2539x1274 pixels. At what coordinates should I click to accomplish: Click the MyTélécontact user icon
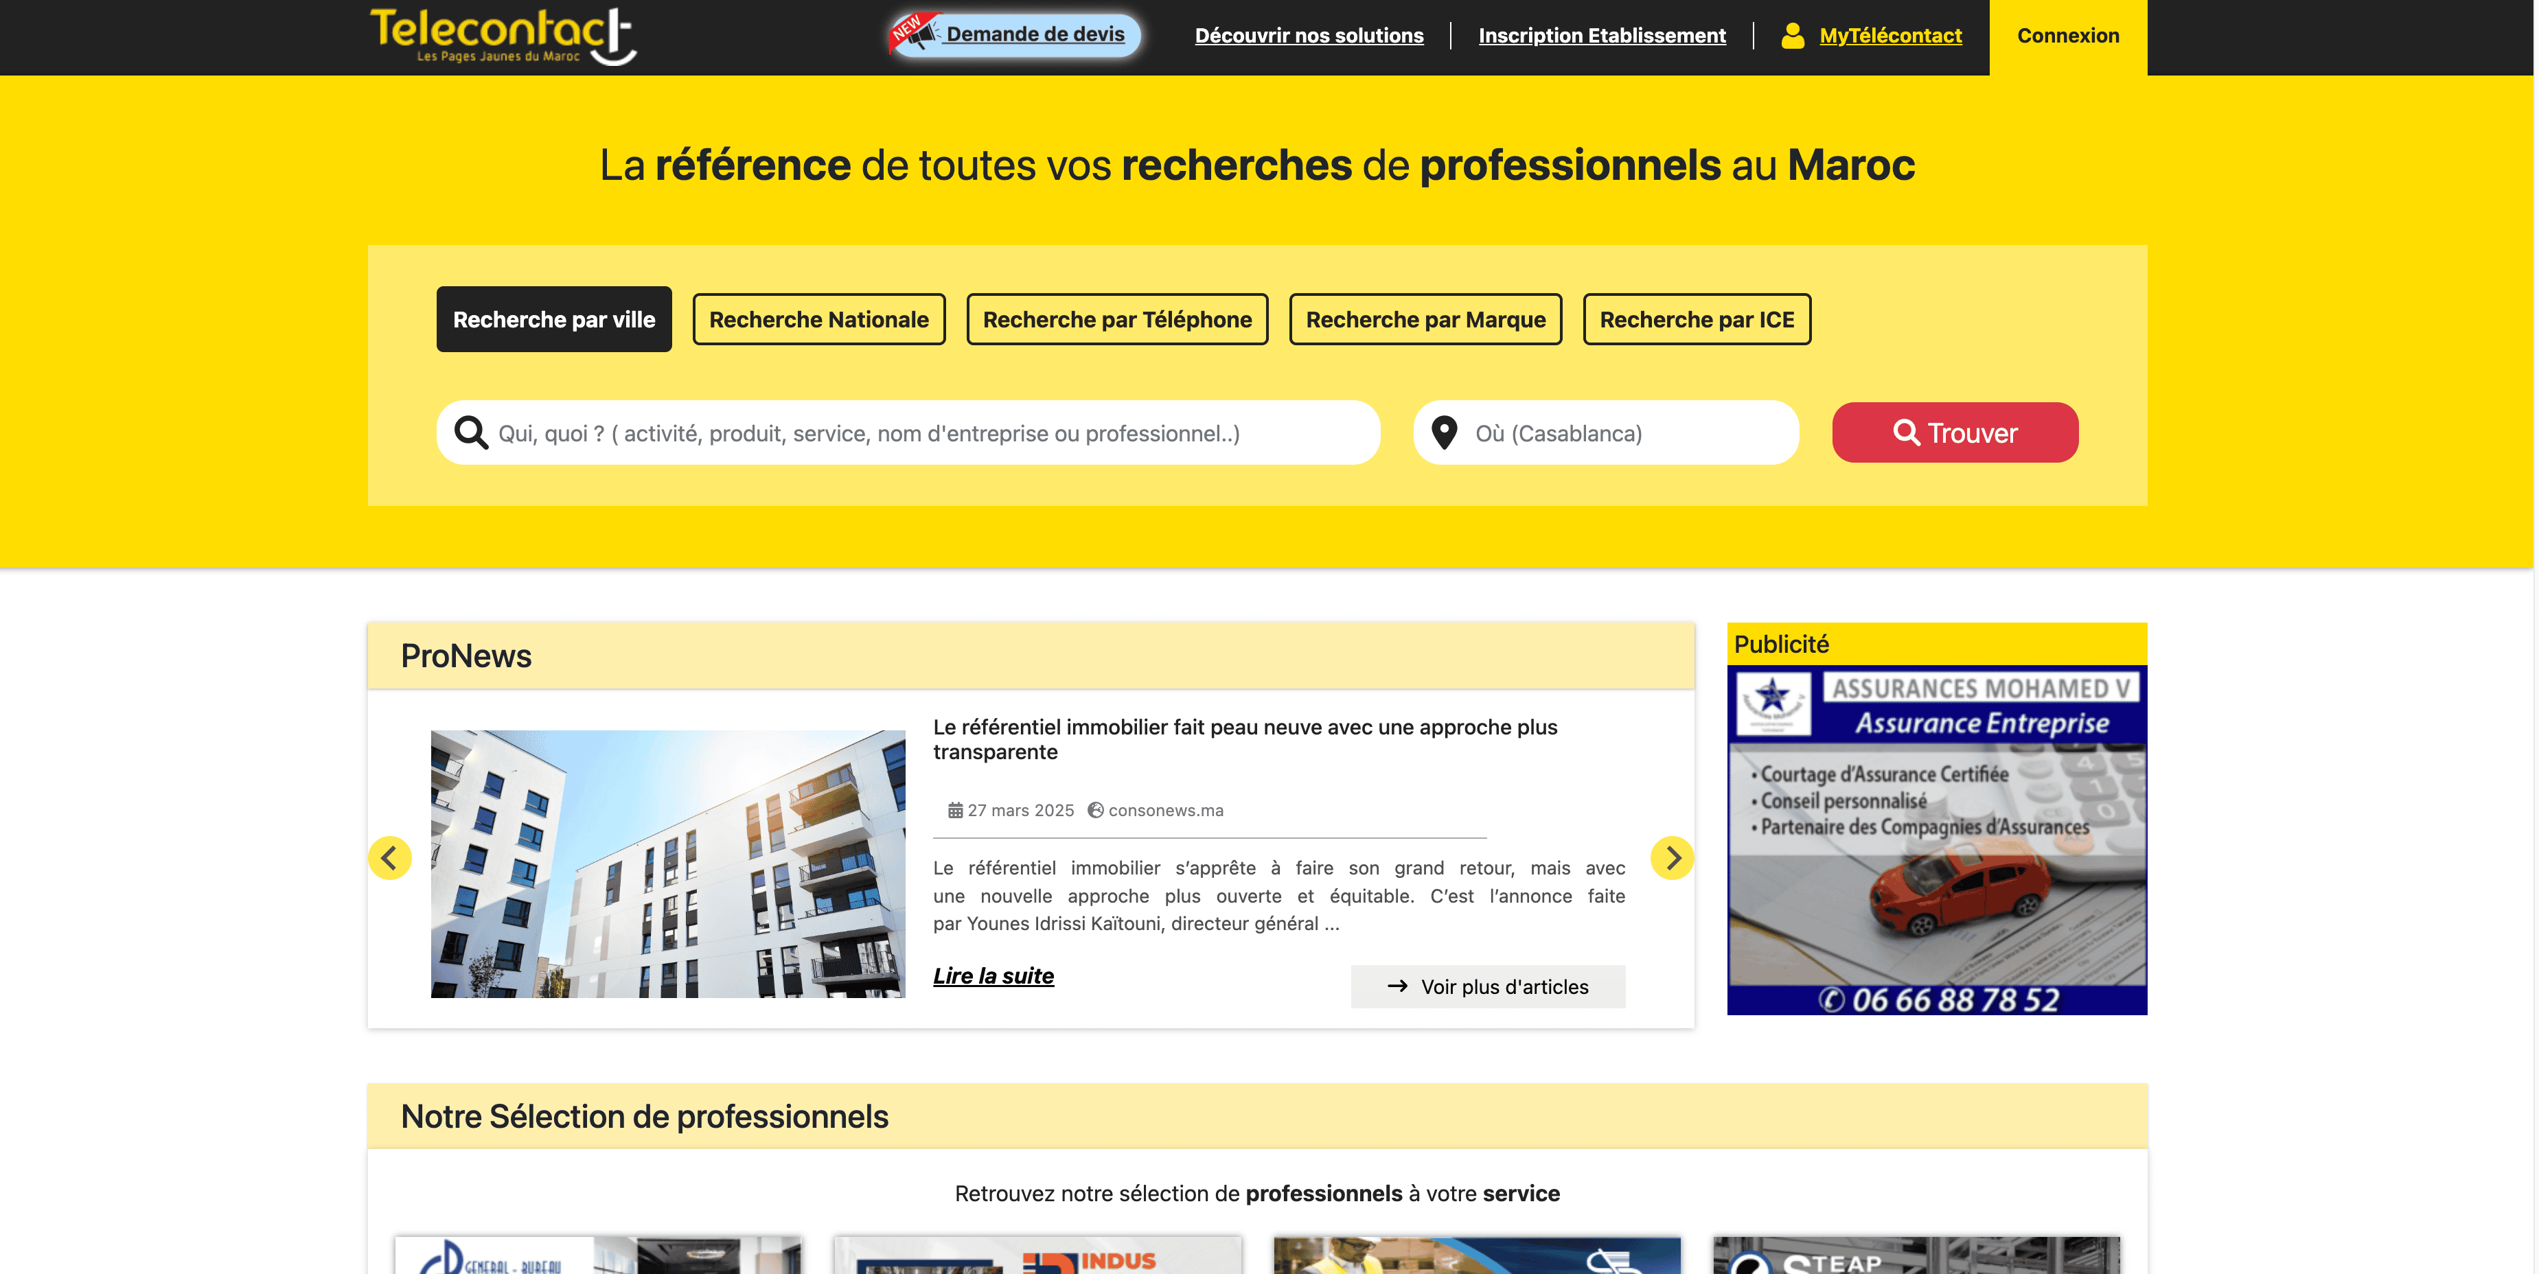tap(1792, 36)
